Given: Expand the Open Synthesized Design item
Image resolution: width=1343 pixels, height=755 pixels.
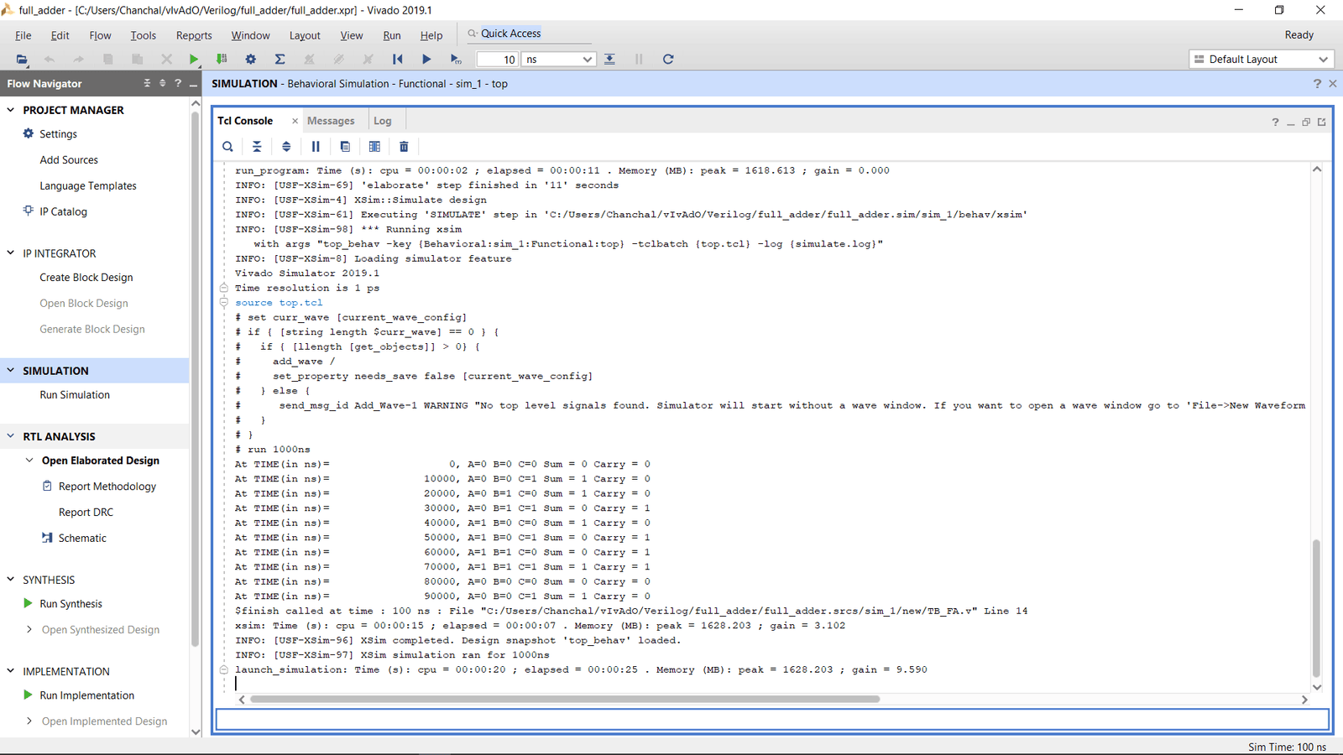Looking at the screenshot, I should click(x=29, y=629).
